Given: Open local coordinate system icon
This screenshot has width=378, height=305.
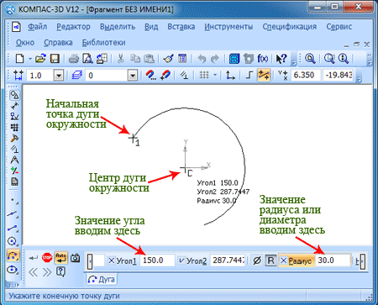Looking at the screenshot, I should (x=230, y=75).
